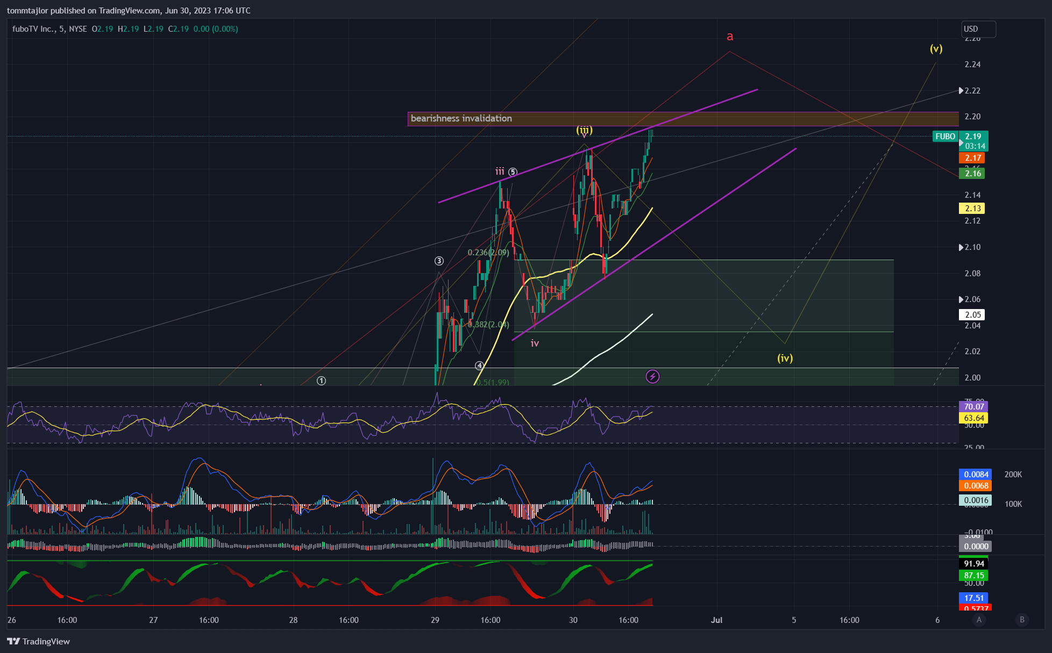1052x653 pixels.
Task: Click the green 2.16 price label
Action: tap(973, 173)
